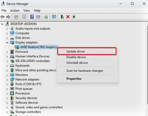Open Properties from the context menu

pyautogui.click(x=88, y=79)
